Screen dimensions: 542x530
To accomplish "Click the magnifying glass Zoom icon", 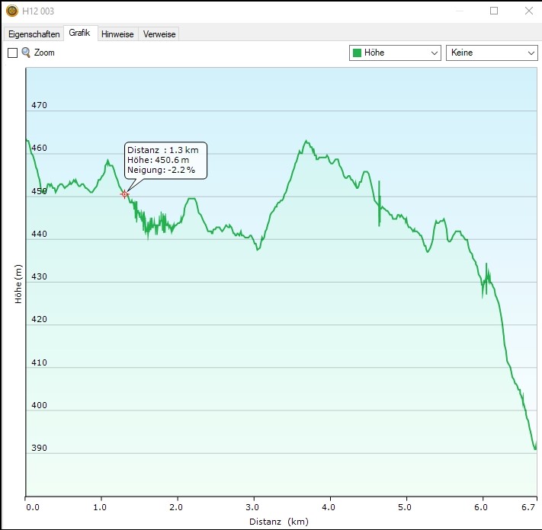I will coord(26,53).
